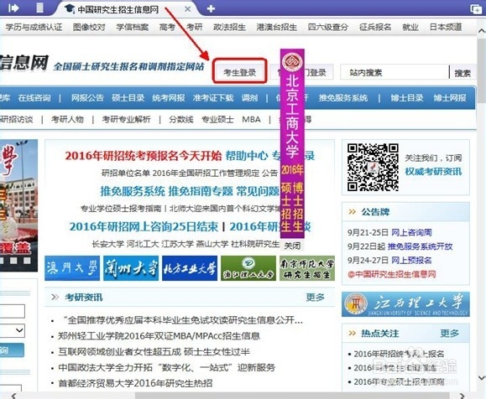Open 网上咨询周 notice link
486x399 pixels.
point(411,232)
